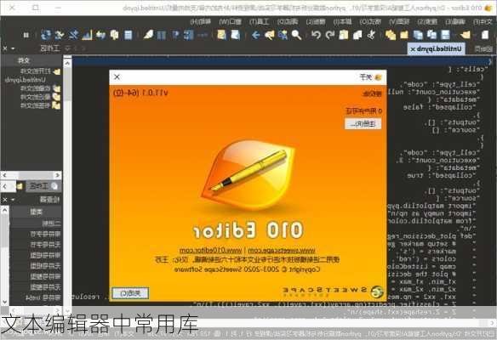Screen dimensions: 497x340
Task: Click the calculator toolbar icon
Action: coord(128,35)
